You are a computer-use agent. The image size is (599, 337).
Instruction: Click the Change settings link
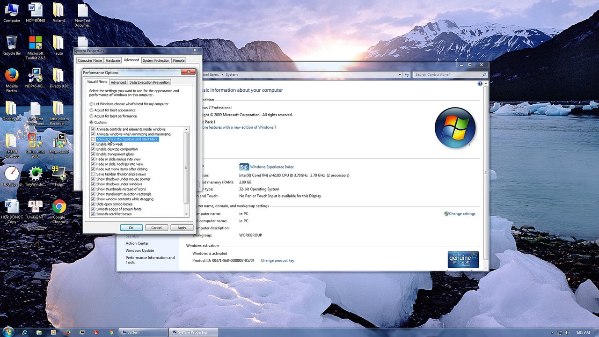pos(462,214)
